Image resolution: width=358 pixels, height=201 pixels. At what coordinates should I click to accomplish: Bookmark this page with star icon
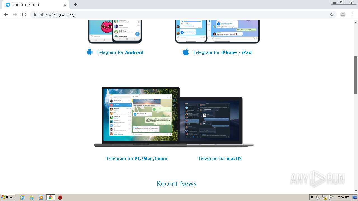point(332,15)
